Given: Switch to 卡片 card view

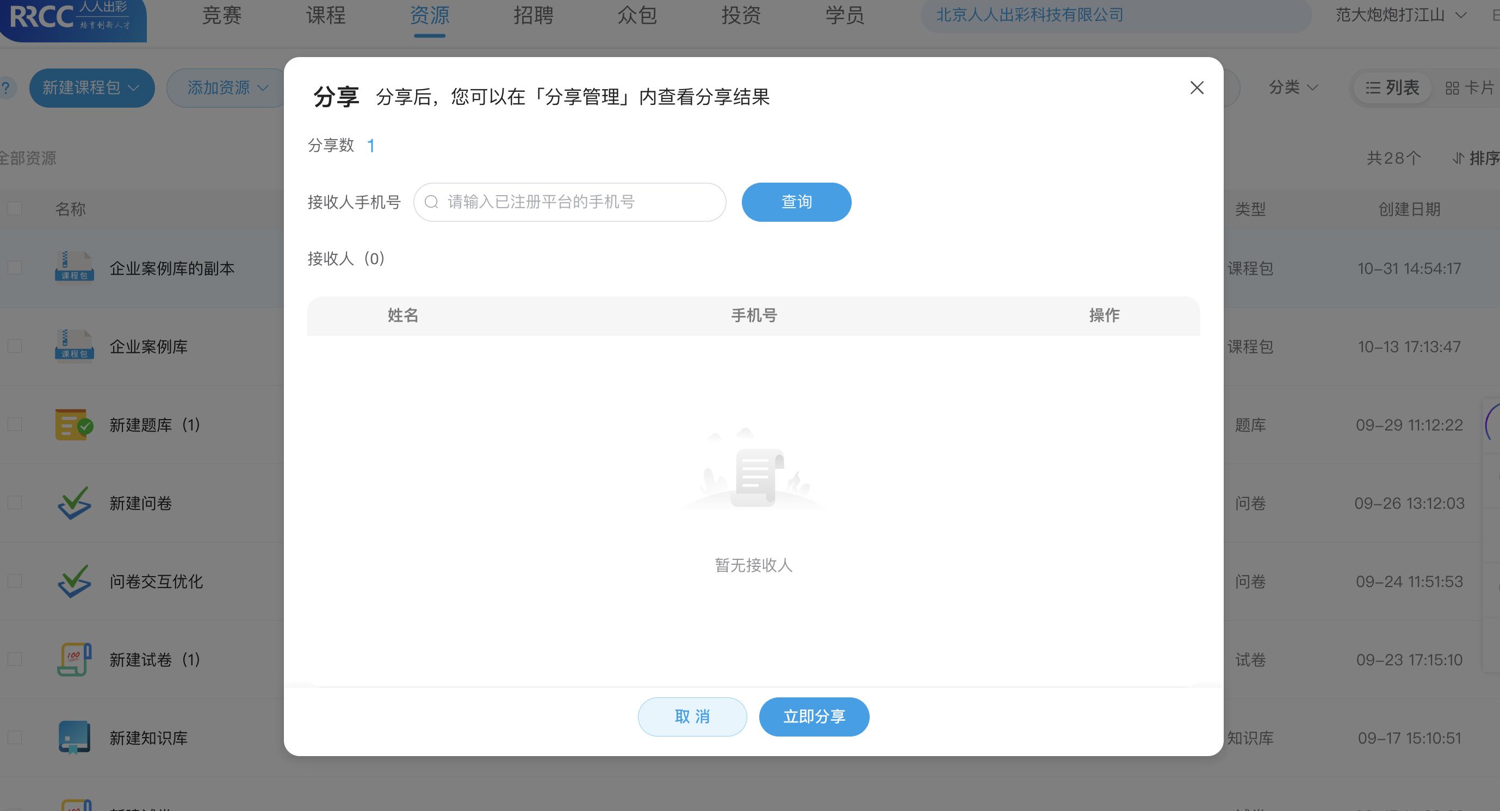Looking at the screenshot, I should tap(1468, 88).
